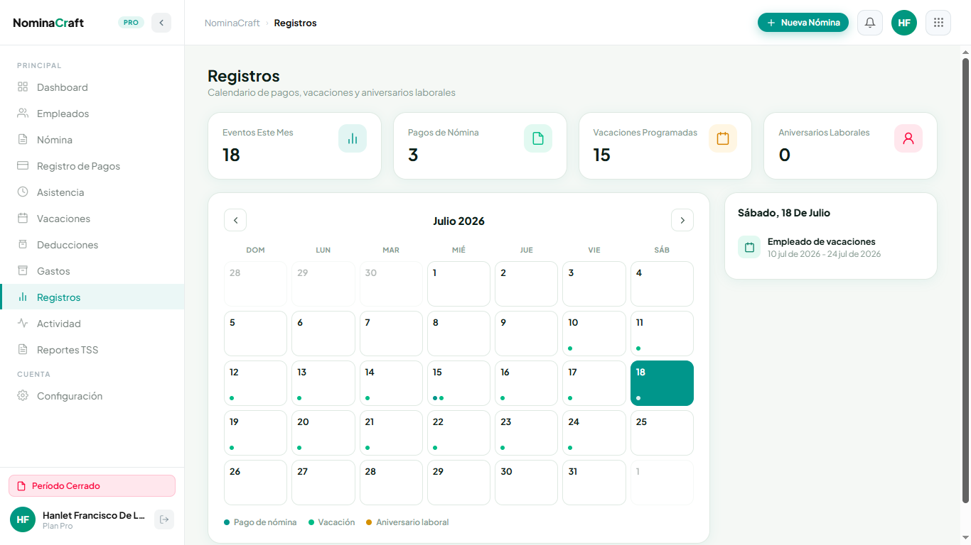Click the Período Cerrado badge
Image resolution: width=971 pixels, height=545 pixels.
click(x=92, y=486)
